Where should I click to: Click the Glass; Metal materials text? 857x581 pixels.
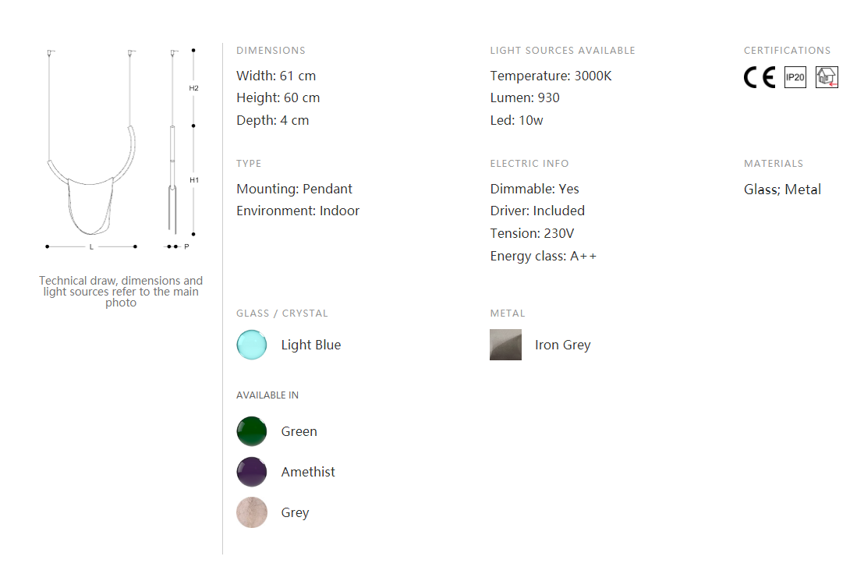coord(782,190)
